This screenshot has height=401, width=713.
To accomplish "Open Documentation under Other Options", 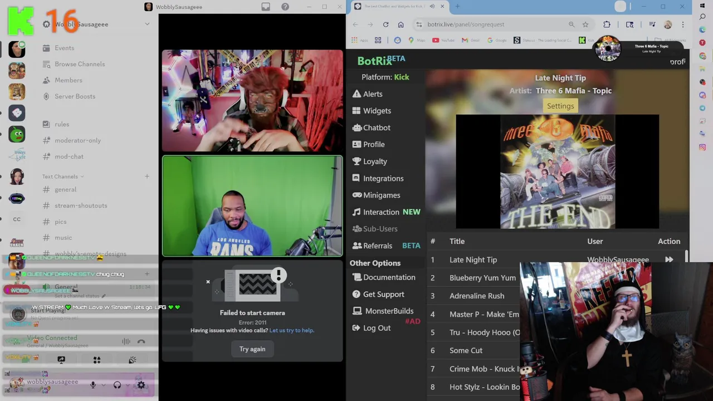I will coord(383,277).
